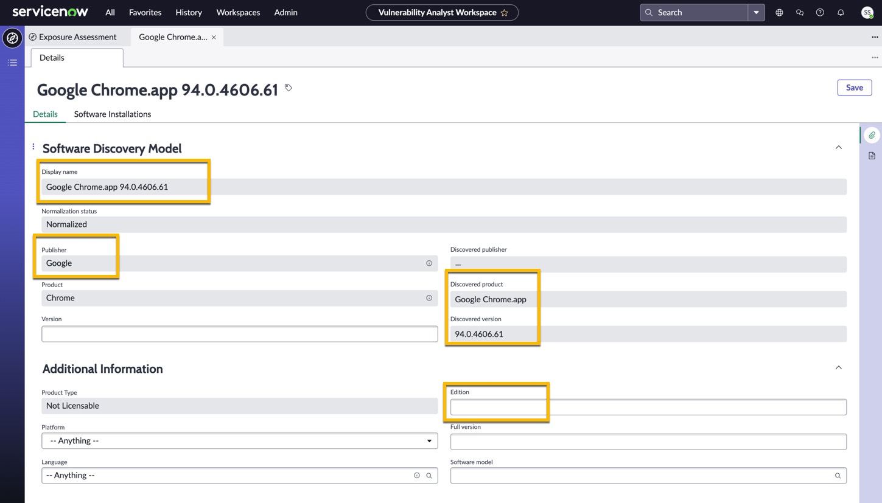Select the green Details form tab
The image size is (882, 503).
click(45, 114)
